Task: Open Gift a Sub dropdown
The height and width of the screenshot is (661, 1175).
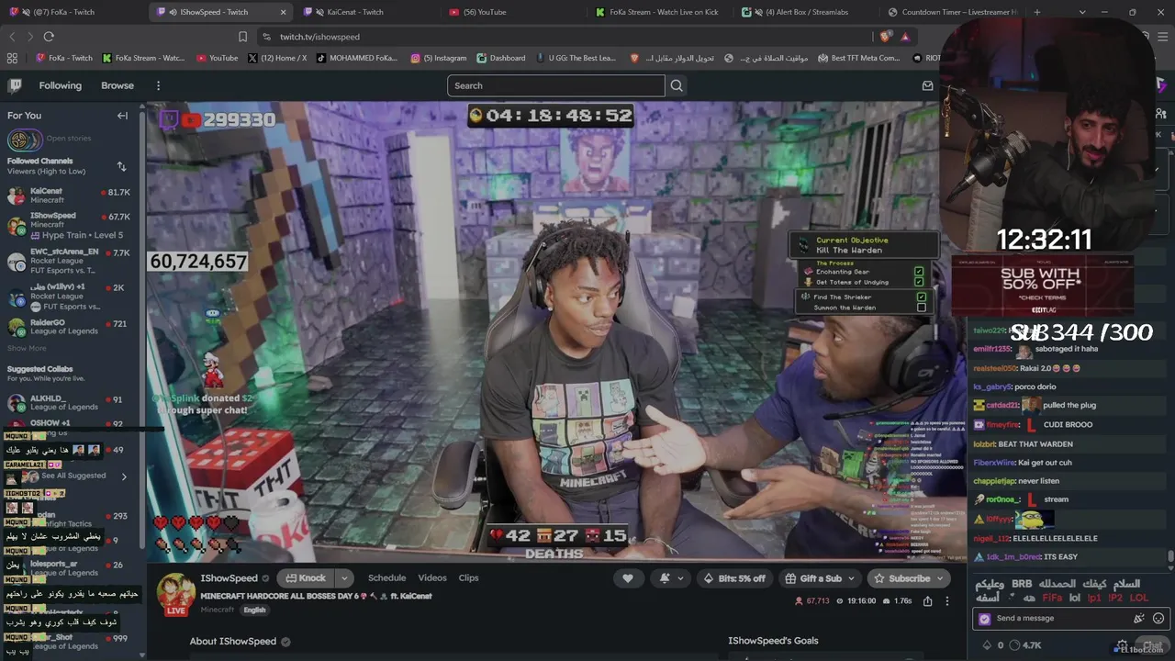Action: tap(821, 578)
